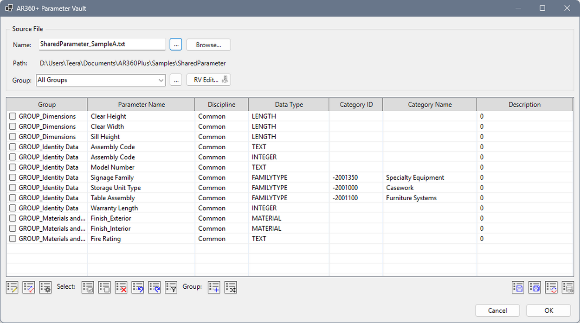Screen dimensions: 580x323
Task: Click the shuffle group icon
Action: click(231, 287)
